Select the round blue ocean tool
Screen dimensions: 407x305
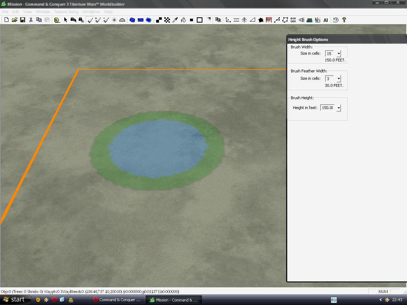pos(149,20)
